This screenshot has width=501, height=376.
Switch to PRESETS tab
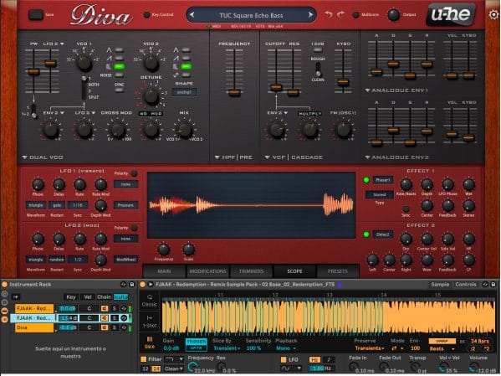[x=338, y=271]
